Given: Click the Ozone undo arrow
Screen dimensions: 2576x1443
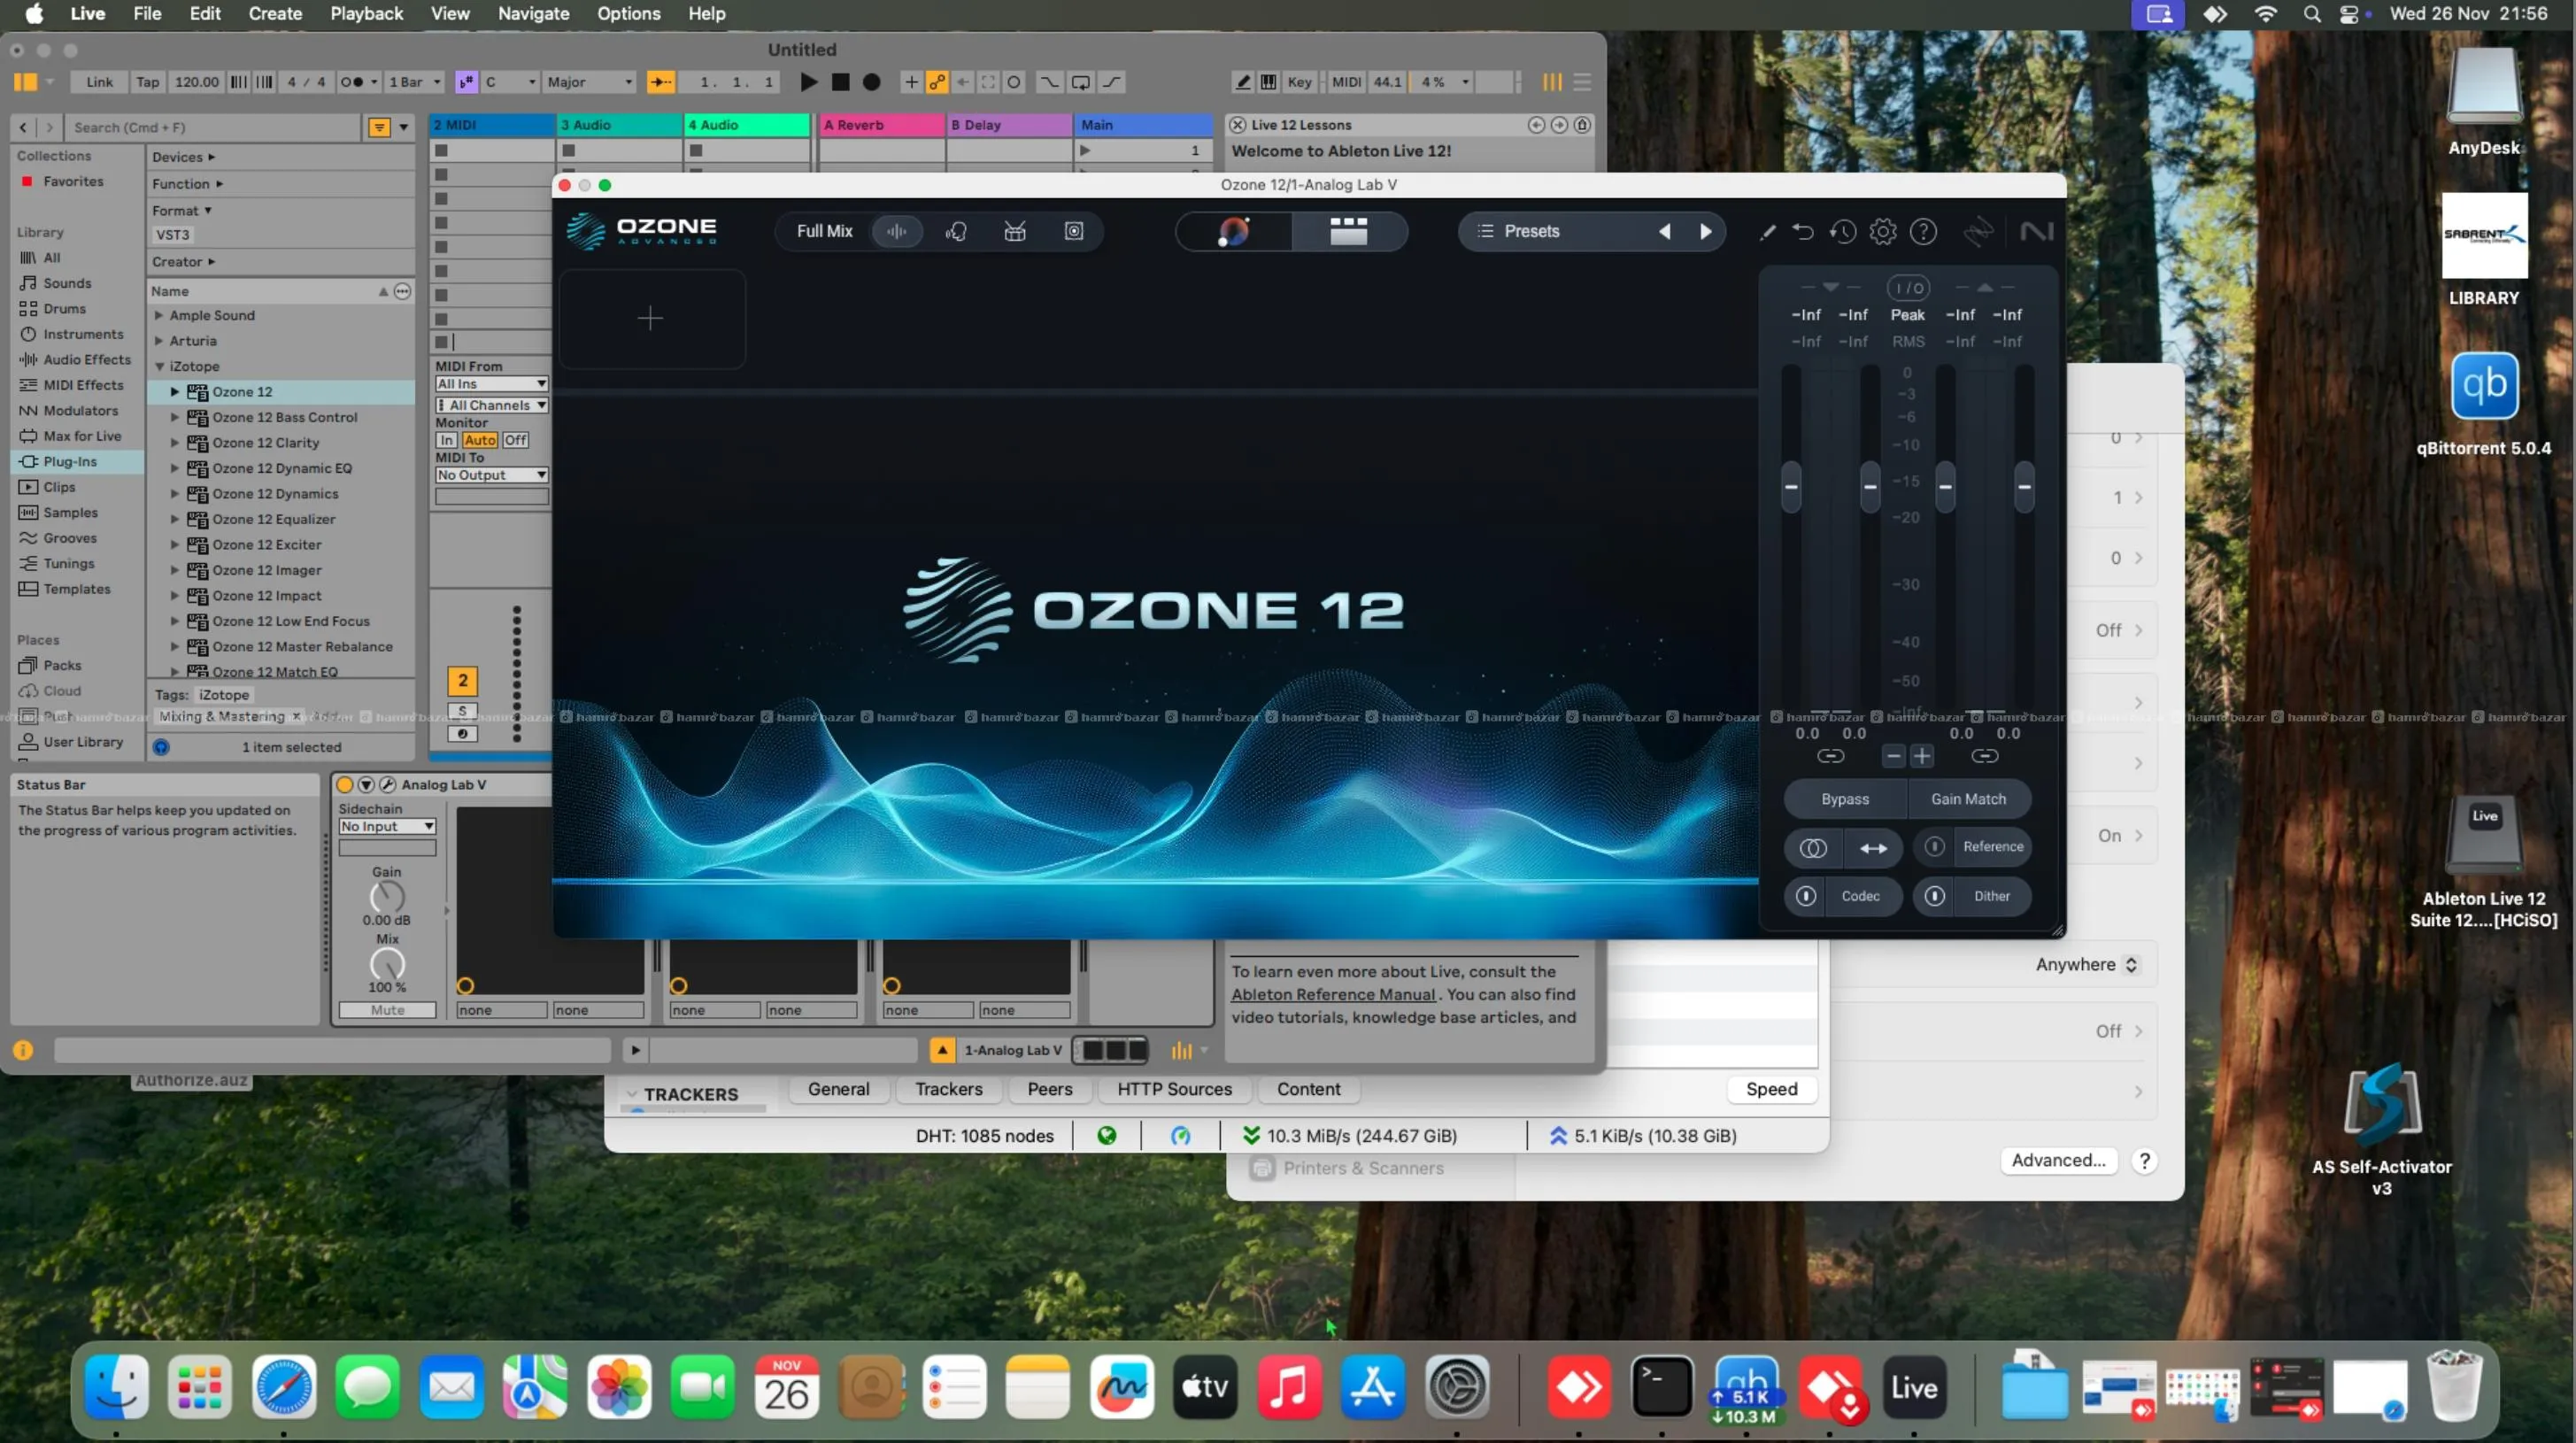Looking at the screenshot, I should tap(1803, 231).
